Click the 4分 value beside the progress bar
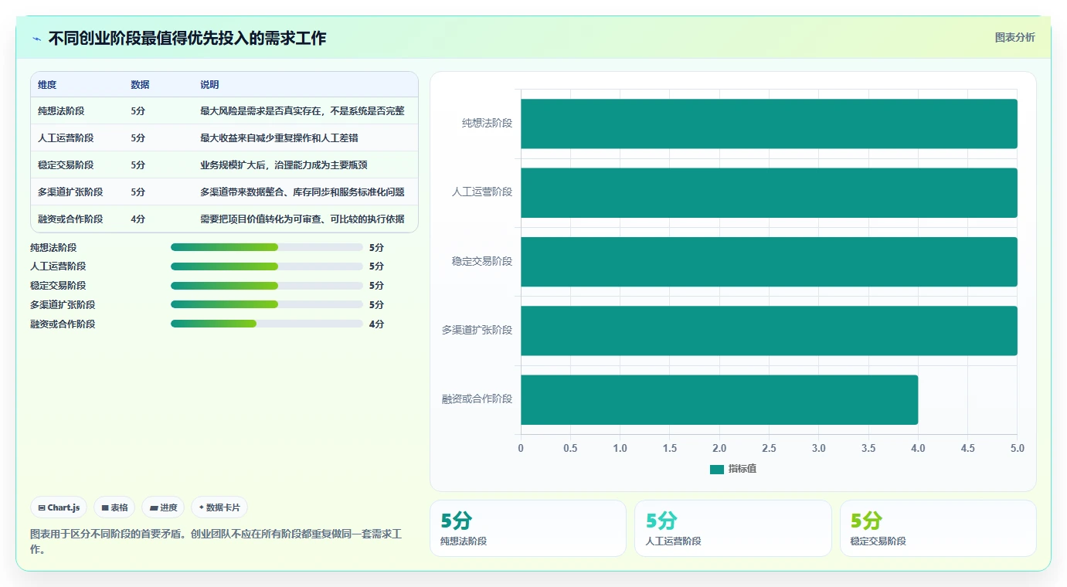The height and width of the screenshot is (587, 1067). tap(376, 324)
